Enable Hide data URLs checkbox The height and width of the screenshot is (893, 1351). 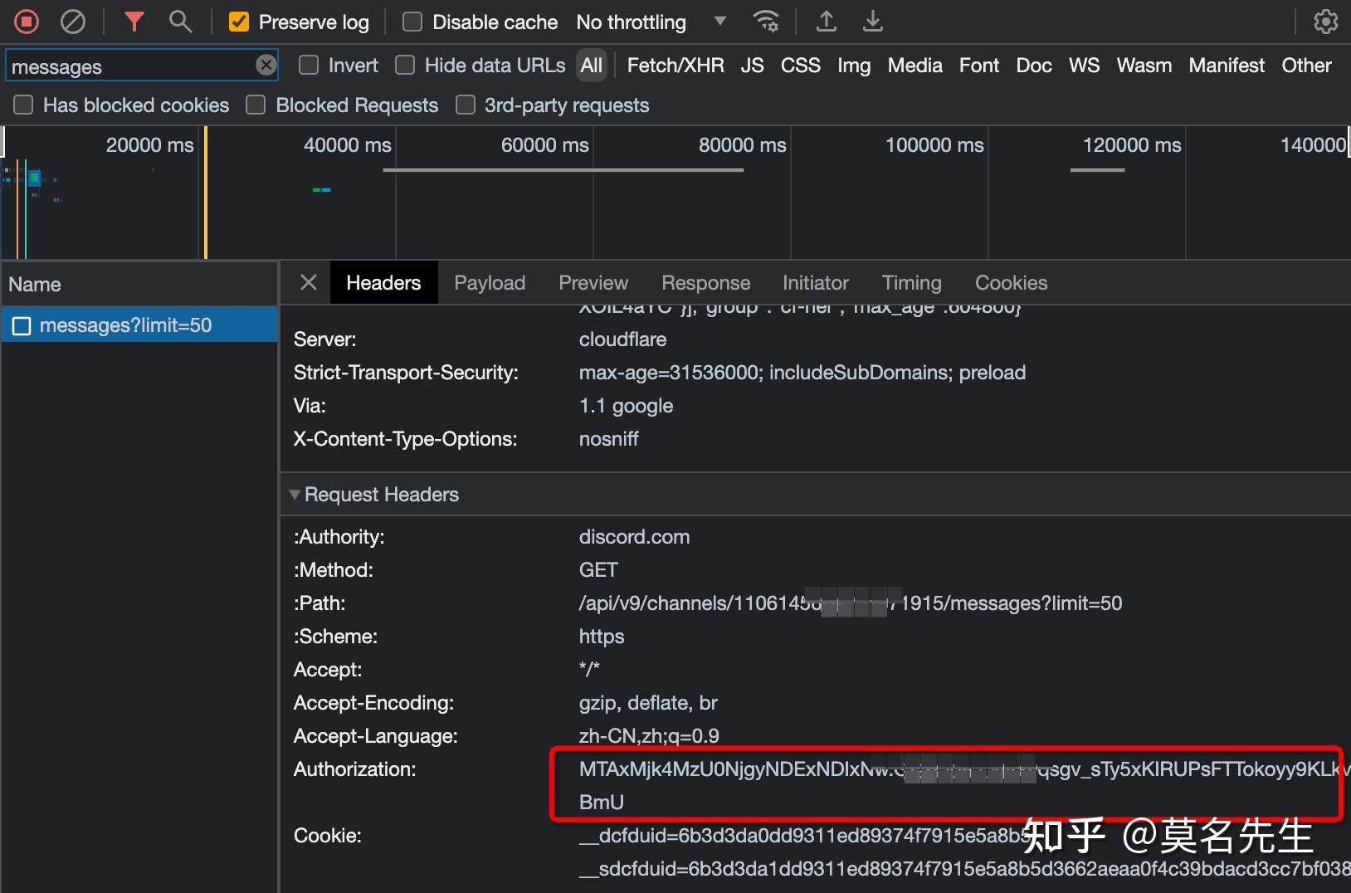point(405,65)
